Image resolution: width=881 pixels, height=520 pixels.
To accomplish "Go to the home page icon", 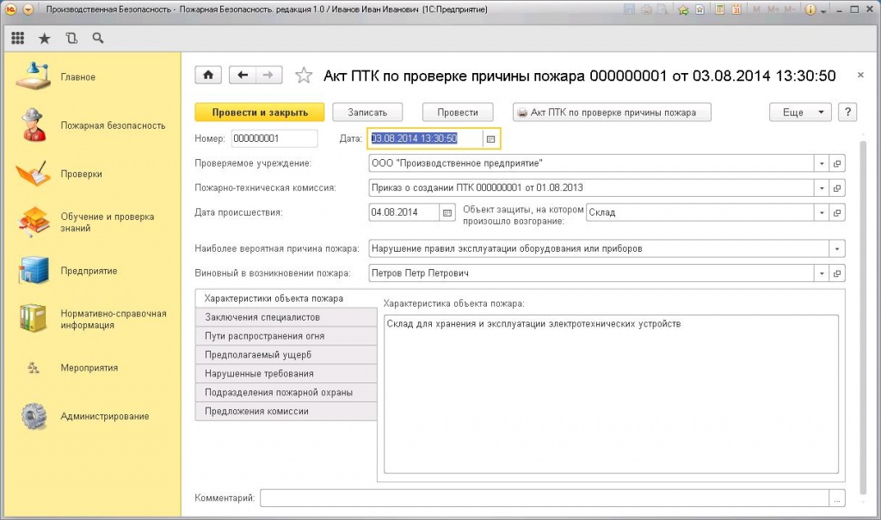I will click(208, 76).
